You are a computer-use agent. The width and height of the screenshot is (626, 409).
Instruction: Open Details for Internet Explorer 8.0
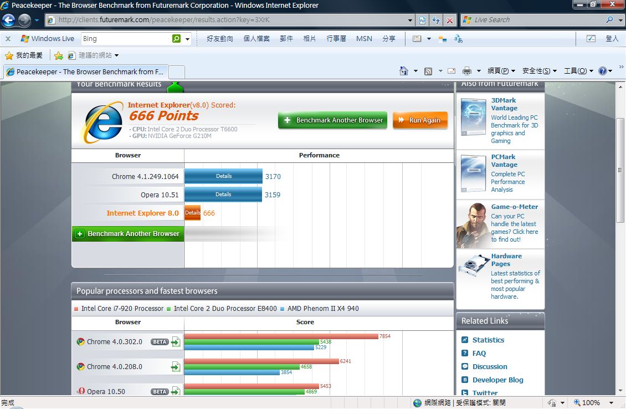click(192, 213)
